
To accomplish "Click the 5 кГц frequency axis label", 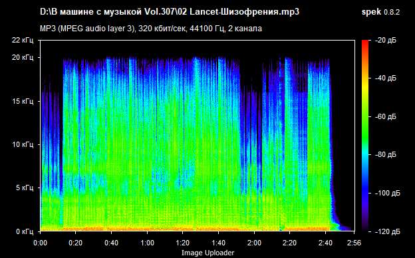I will [25, 188].
